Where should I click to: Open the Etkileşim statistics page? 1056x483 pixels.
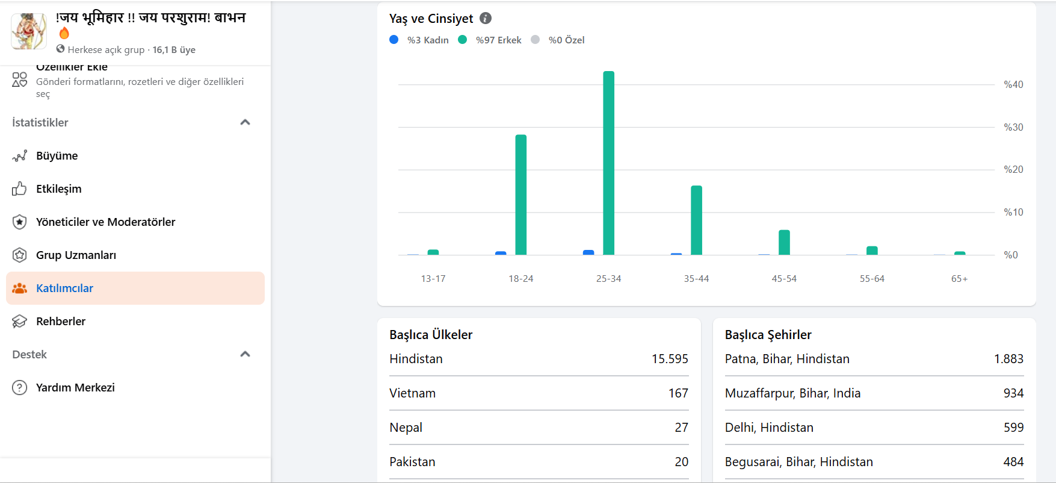click(135, 189)
